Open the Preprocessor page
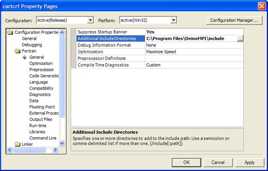The image size is (268, 171). (x=41, y=70)
